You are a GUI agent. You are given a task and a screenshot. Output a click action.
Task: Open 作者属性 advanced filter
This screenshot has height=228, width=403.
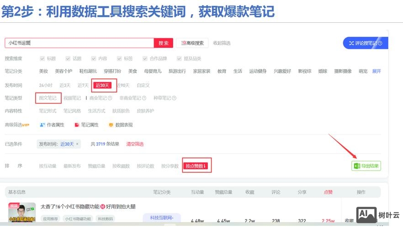(x=52, y=125)
